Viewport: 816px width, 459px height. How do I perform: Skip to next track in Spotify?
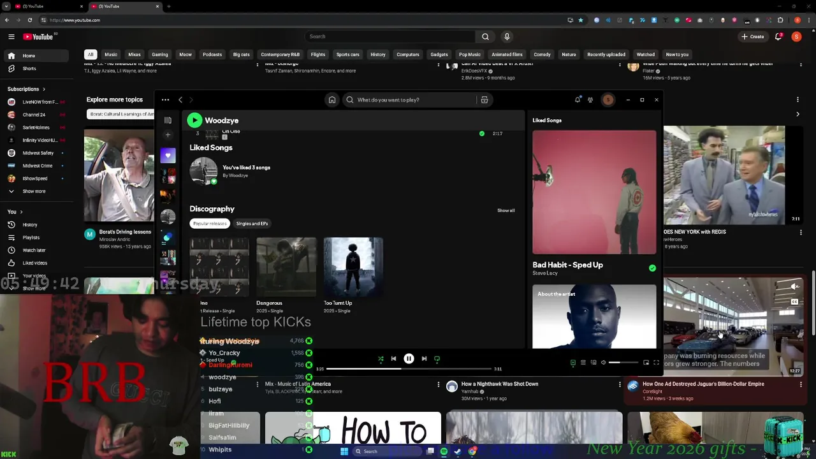point(424,359)
